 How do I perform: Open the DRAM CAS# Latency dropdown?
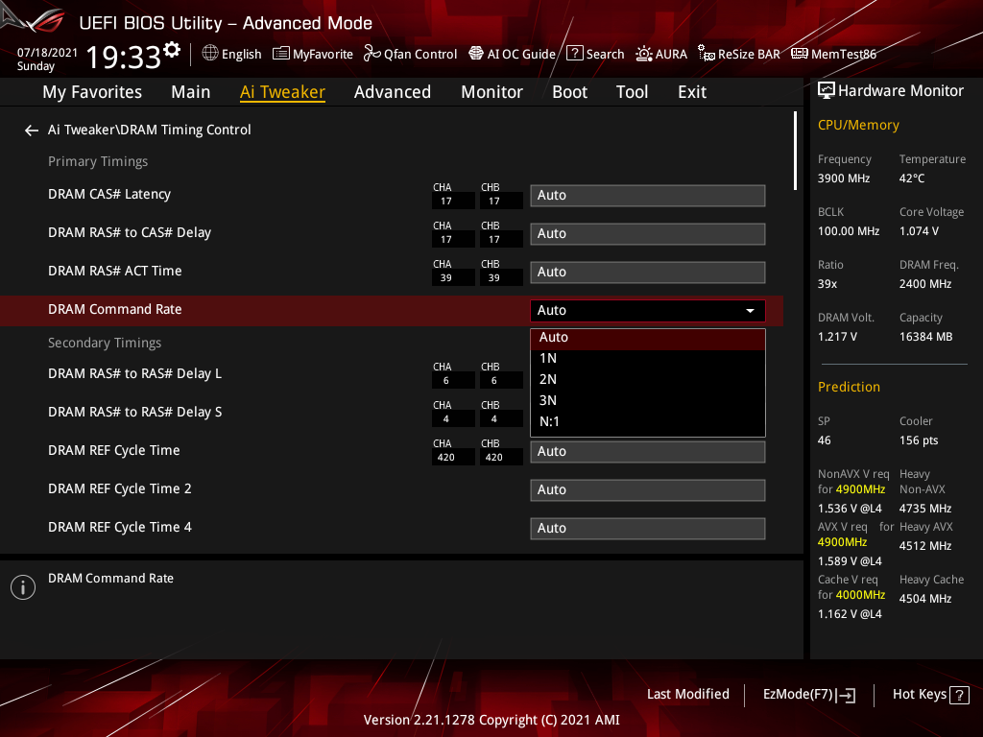[648, 195]
